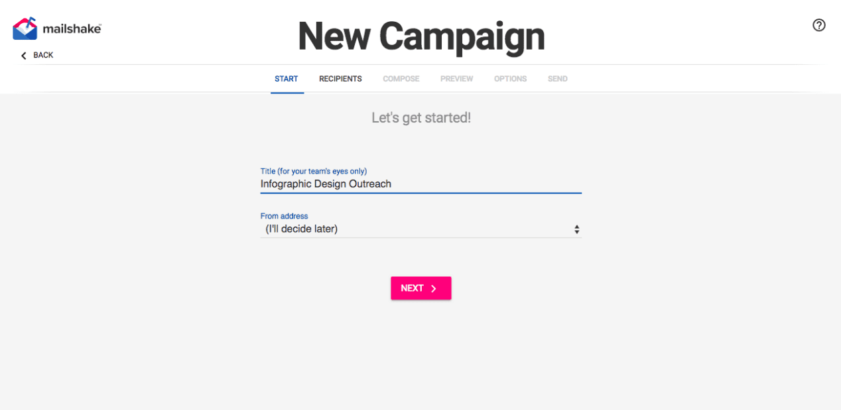841x410 pixels.
Task: Open help via the question mark icon
Action: point(819,25)
